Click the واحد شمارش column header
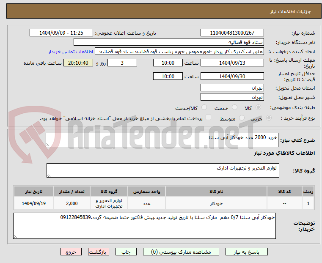322x263 pixels. [147, 192]
